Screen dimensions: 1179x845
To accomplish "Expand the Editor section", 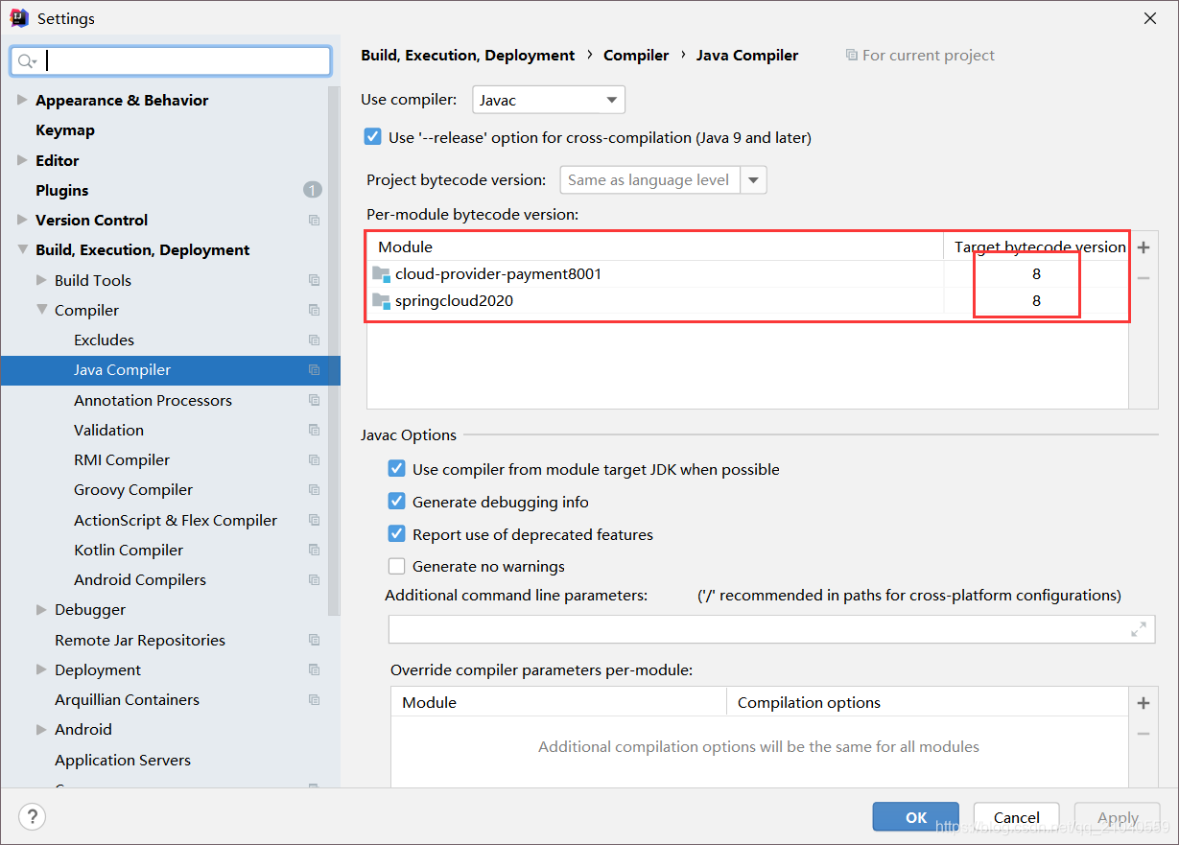I will pyautogui.click(x=22, y=160).
